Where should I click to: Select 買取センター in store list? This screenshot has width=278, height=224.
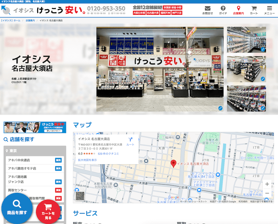click(35, 190)
